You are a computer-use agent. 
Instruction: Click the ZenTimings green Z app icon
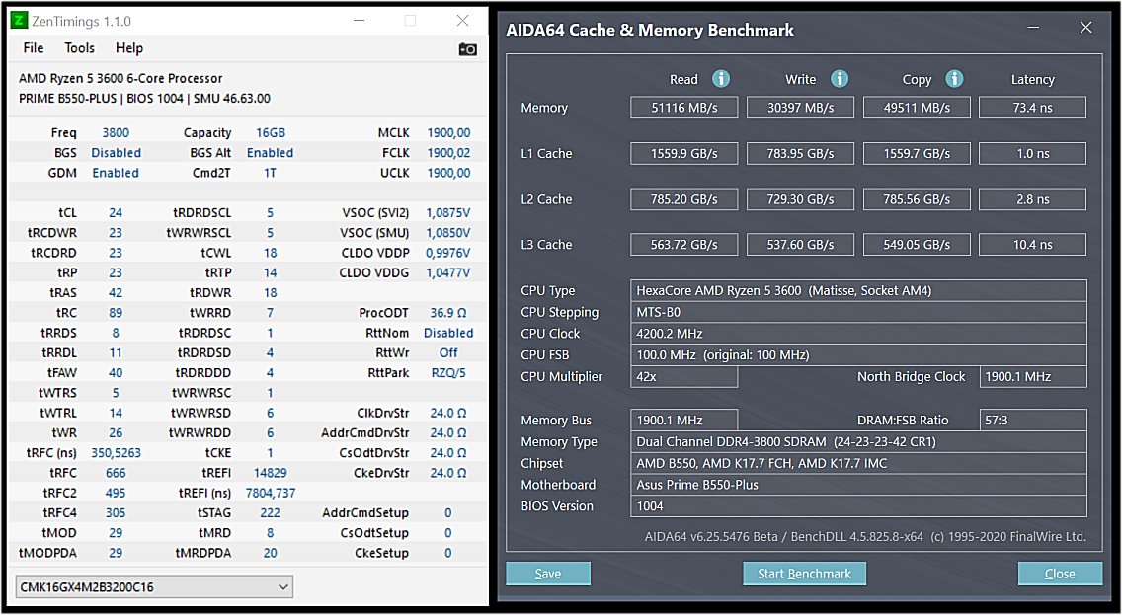pos(20,21)
